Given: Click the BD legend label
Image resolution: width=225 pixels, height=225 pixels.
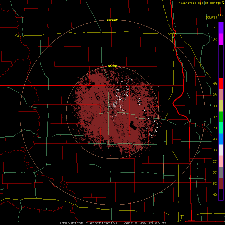Looking at the screenshot, I should (215, 106).
